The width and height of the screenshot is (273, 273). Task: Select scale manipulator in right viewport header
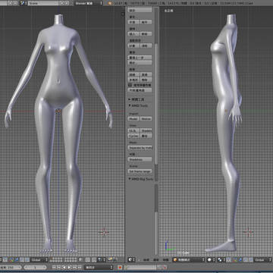pyautogui.click(x=250, y=259)
